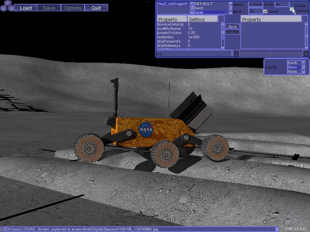Click the plus button beside the slider

(x=306, y=54)
